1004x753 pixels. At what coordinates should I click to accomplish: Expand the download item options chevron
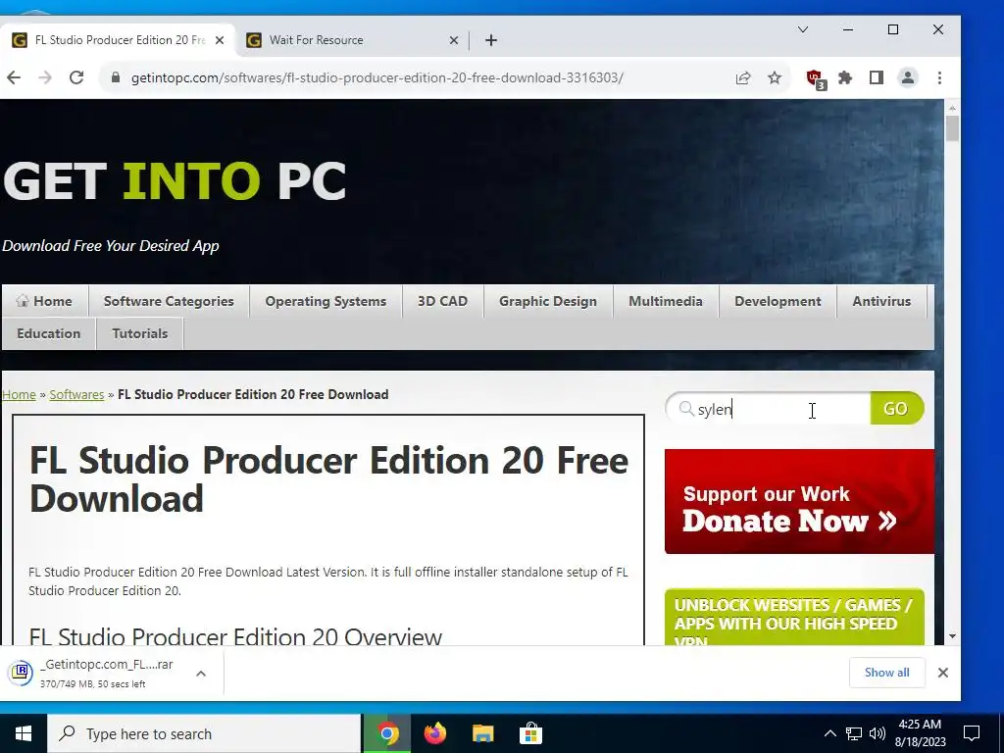pos(201,673)
